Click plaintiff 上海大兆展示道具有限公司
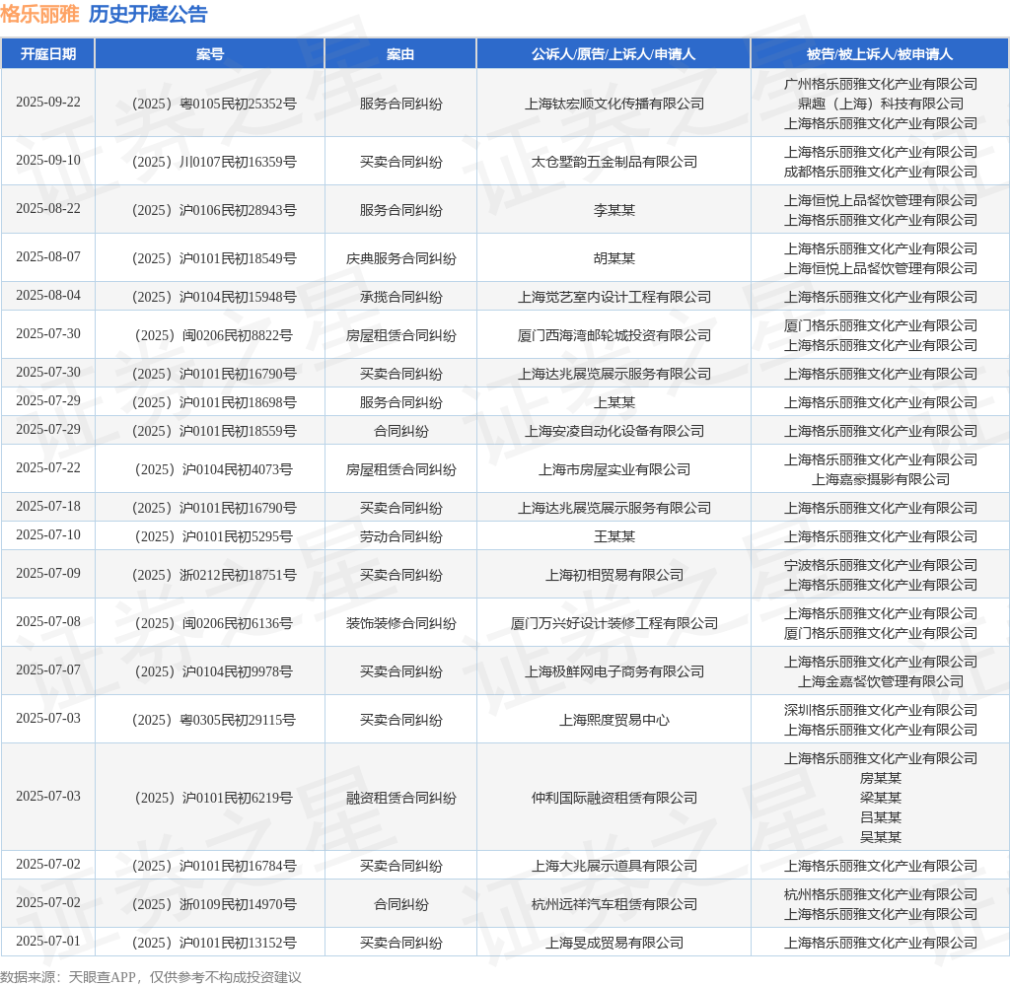The image size is (1010, 986). click(613, 867)
